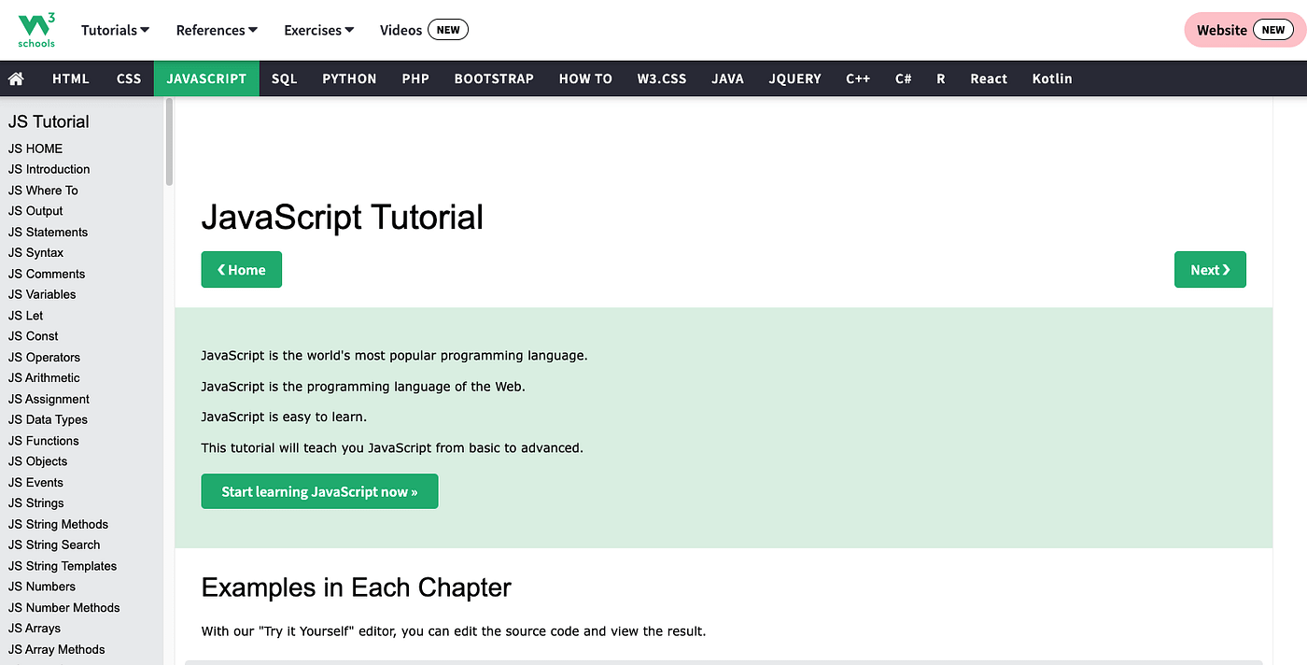The image size is (1307, 665).
Task: Open the Videos link
Action: click(424, 30)
